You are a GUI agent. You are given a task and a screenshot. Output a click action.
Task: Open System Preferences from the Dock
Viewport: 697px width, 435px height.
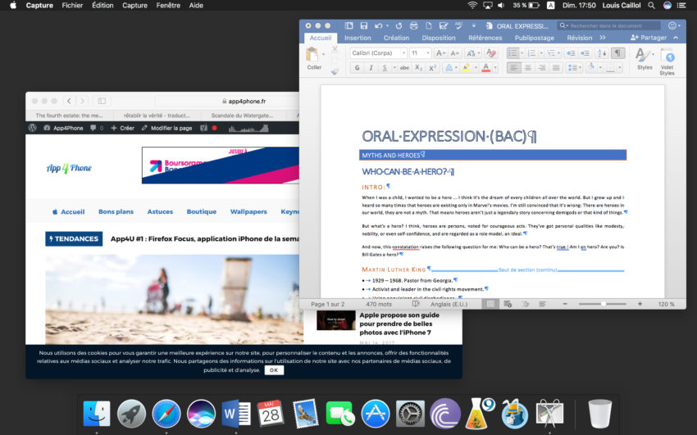[x=410, y=414]
